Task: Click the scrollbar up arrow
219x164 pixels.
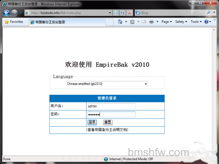Action: (214, 30)
